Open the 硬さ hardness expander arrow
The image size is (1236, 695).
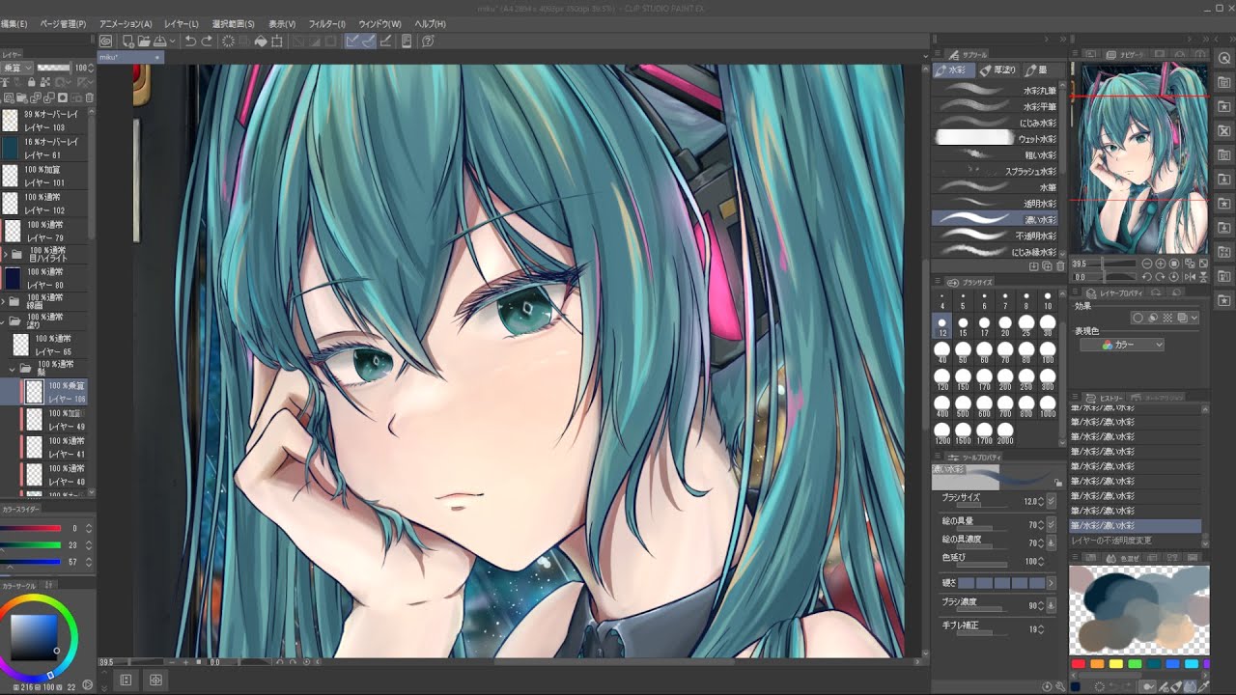[x=1051, y=583]
